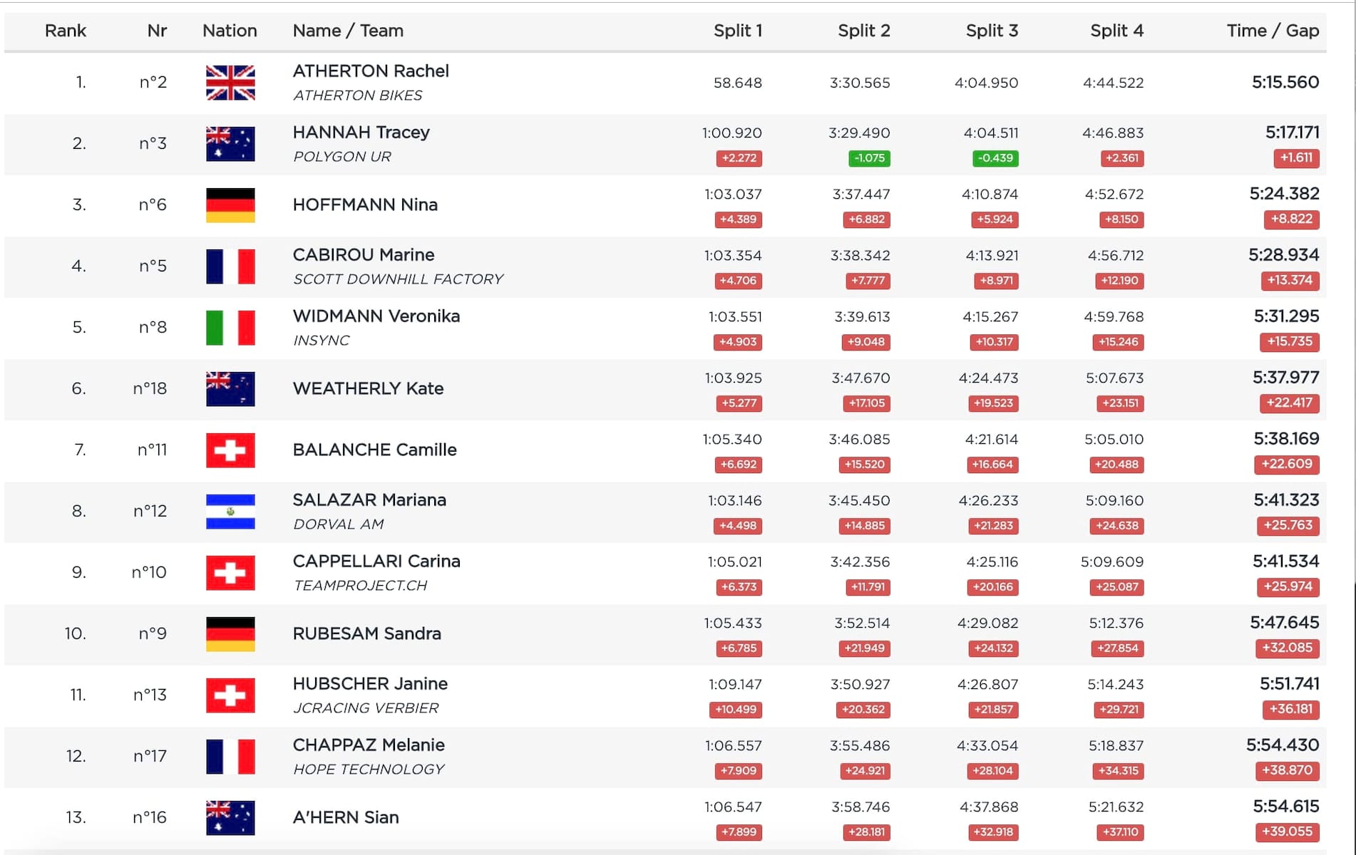
Task: Click the German flag beside Nina Hoffmann
Action: 230,205
